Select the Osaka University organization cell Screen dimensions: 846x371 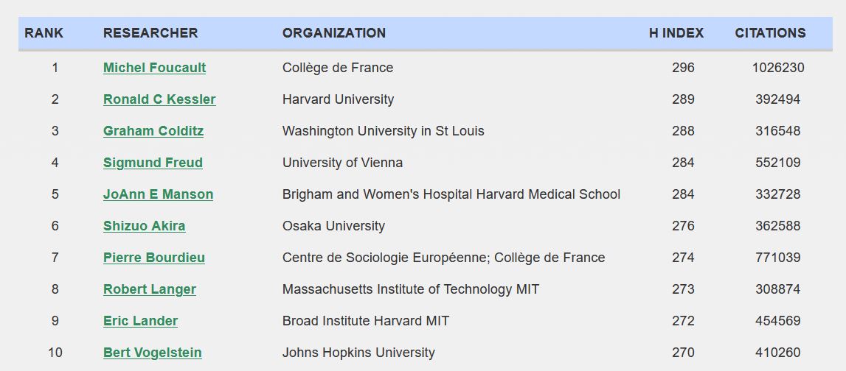333,226
